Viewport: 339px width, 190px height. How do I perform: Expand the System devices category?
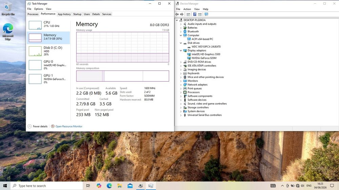tap(181, 111)
